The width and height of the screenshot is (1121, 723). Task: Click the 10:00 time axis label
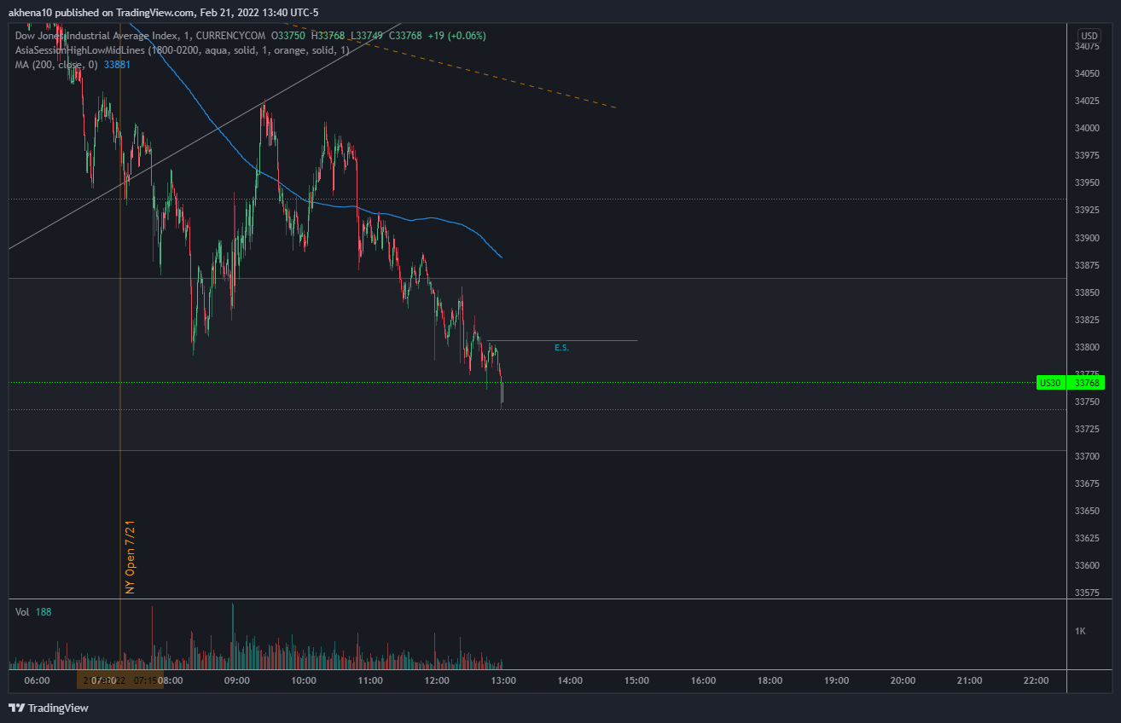pos(303,680)
